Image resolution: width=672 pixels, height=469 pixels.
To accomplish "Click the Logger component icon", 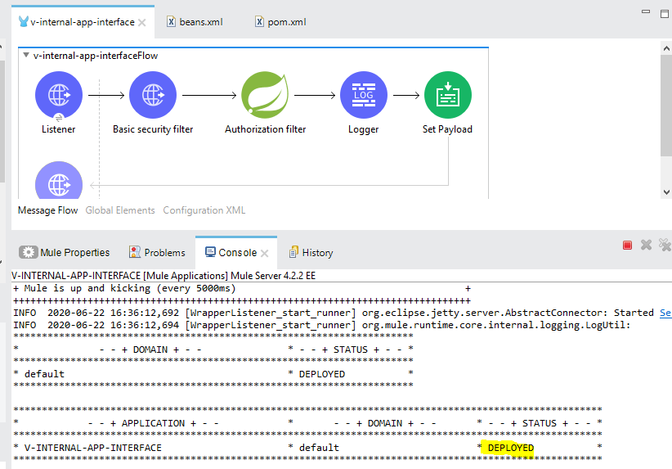I will point(363,95).
